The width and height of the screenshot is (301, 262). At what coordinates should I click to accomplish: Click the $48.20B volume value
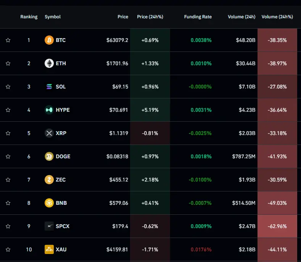(246, 40)
